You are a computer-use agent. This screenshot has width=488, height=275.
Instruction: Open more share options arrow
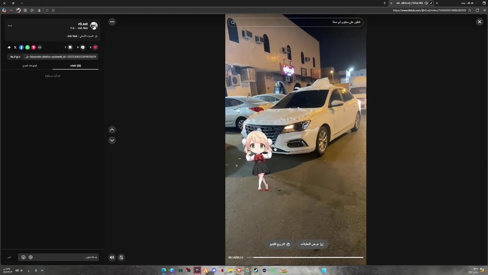[x=9, y=47]
